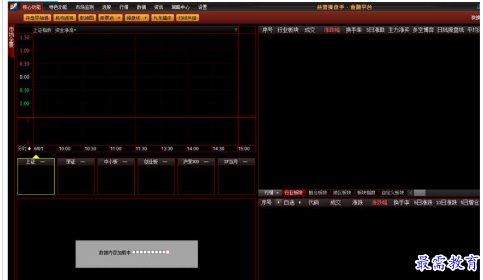
Task: Click the 九龙操庄 toolbar button
Action: click(x=162, y=18)
